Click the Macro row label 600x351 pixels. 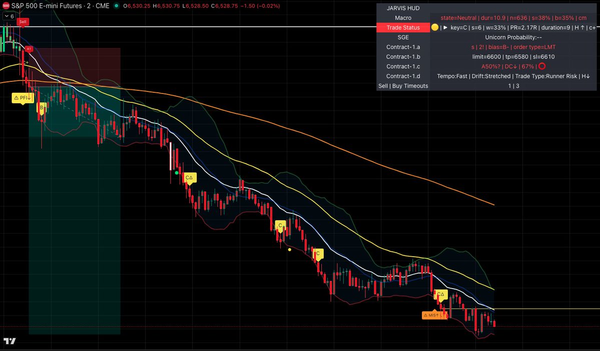(x=403, y=18)
